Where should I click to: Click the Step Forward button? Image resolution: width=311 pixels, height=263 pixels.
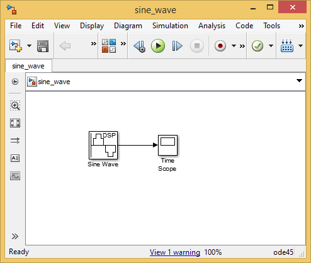click(x=177, y=46)
